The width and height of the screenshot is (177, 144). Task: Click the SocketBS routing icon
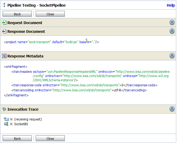(6, 124)
